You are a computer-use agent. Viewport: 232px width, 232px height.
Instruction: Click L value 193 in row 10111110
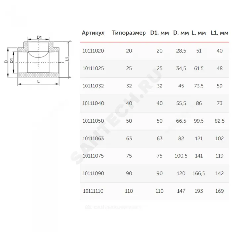[x=199, y=191]
